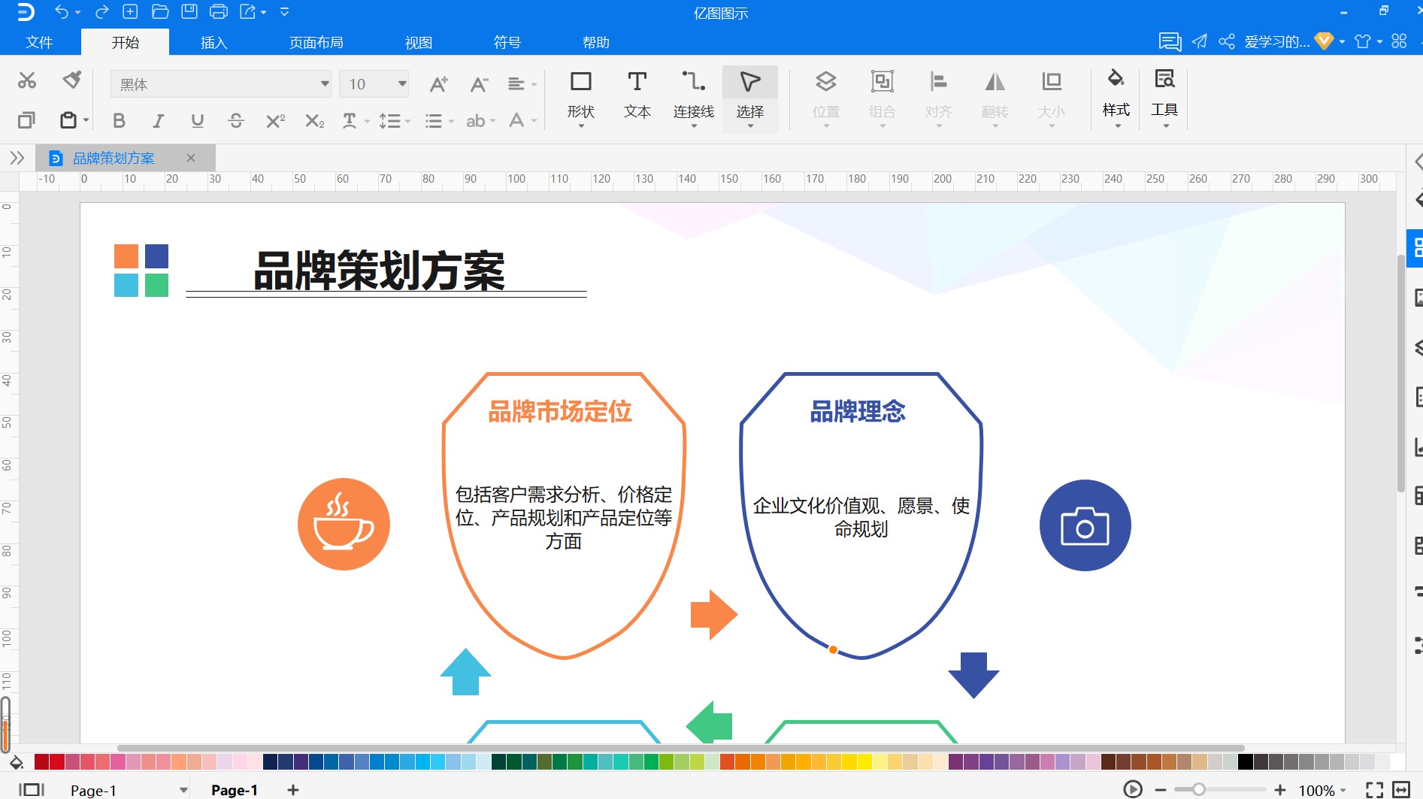The height and width of the screenshot is (799, 1423).
Task: Create a new document with plus icon
Action: (130, 11)
